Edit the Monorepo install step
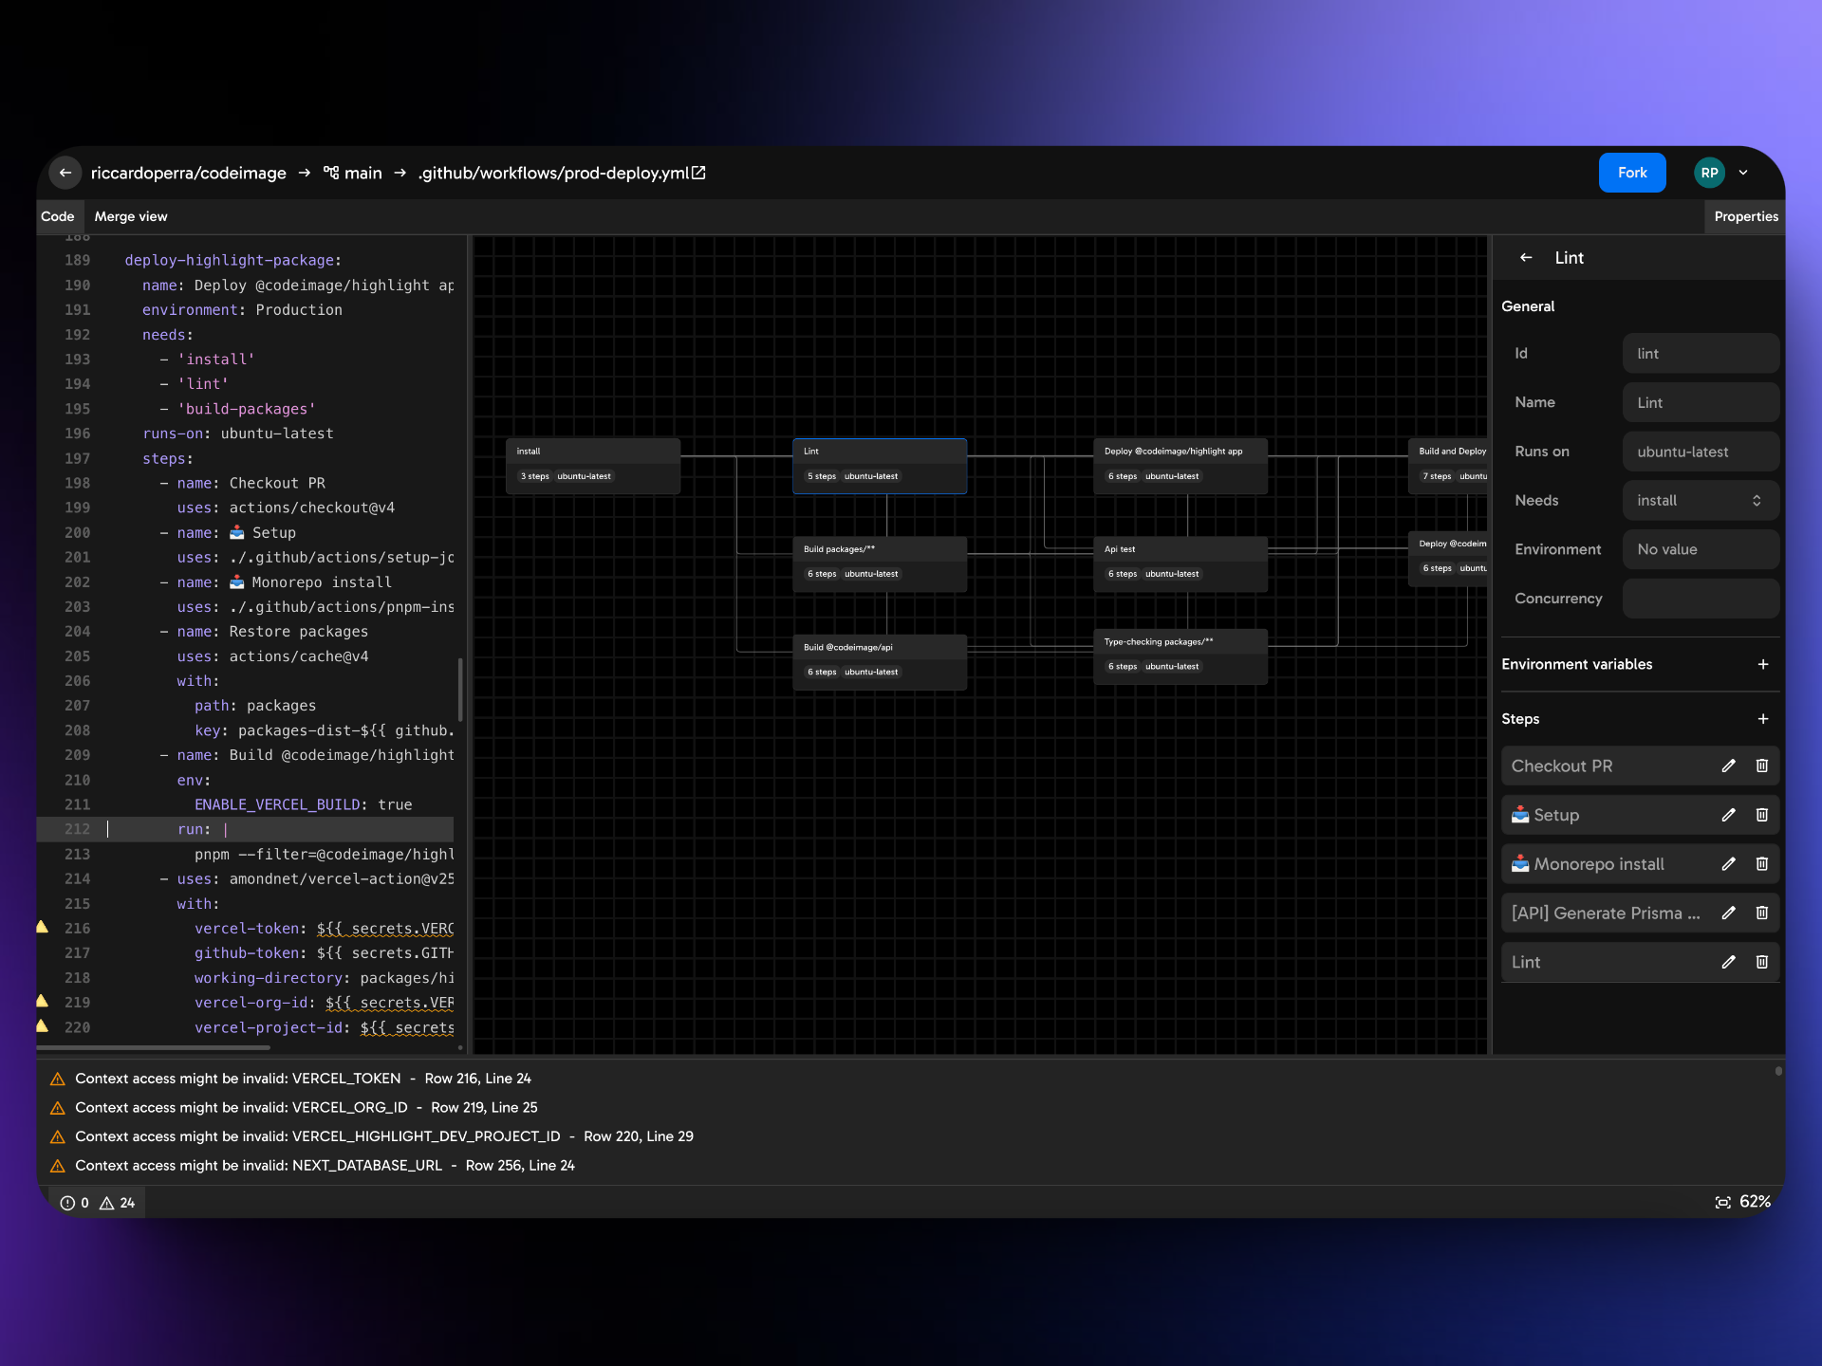 click(x=1728, y=864)
